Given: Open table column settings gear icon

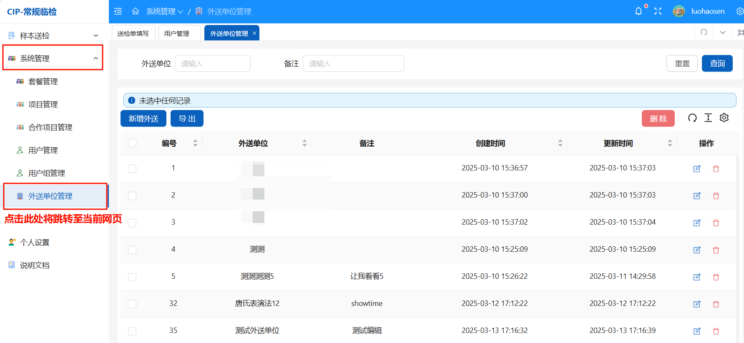Looking at the screenshot, I should coord(724,118).
